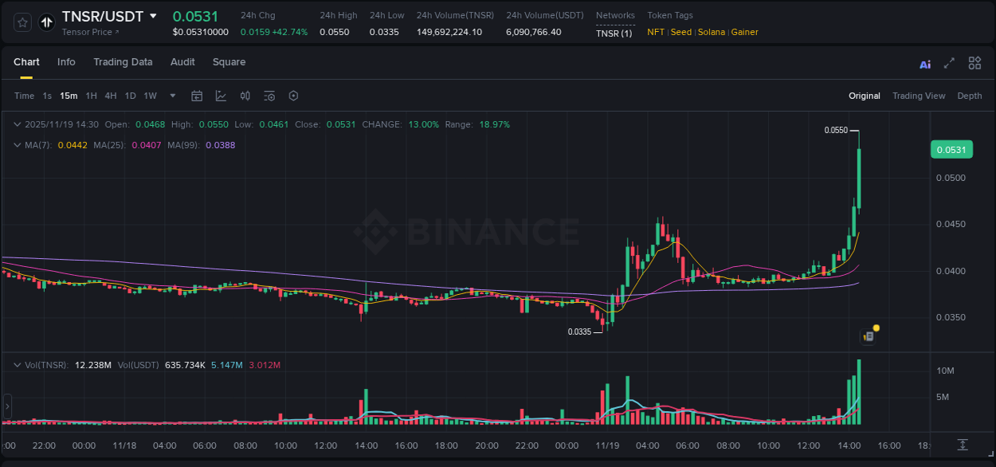
Task: Collapse the OHLC info row chevron
Action: tap(18, 124)
